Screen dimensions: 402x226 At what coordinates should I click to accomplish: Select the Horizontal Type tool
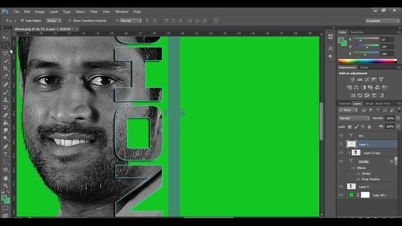(6, 154)
